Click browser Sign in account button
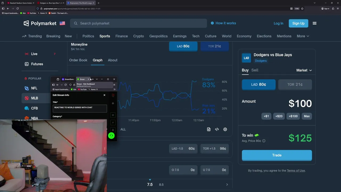This screenshot has height=192, width=341. (x=325, y=9)
